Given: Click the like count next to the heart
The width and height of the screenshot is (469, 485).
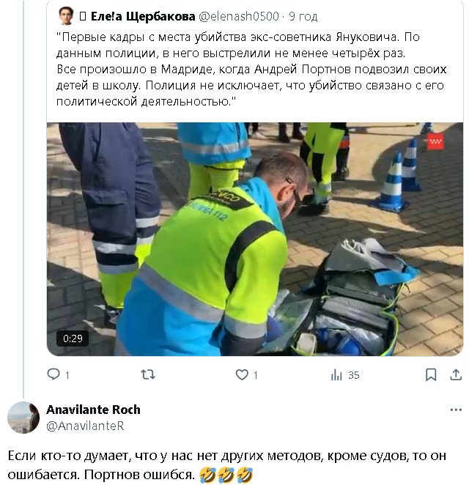Looking at the screenshot, I should click(x=256, y=375).
